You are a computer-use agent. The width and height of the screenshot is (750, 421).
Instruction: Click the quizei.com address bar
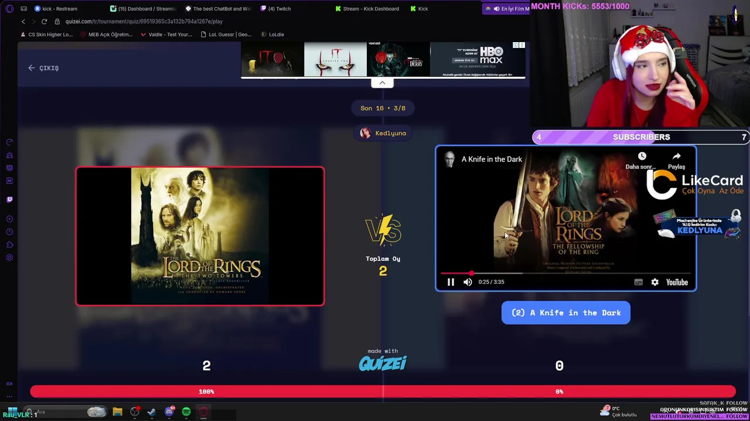coord(144,22)
